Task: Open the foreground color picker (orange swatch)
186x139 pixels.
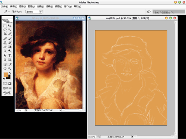Action: pos(5,74)
